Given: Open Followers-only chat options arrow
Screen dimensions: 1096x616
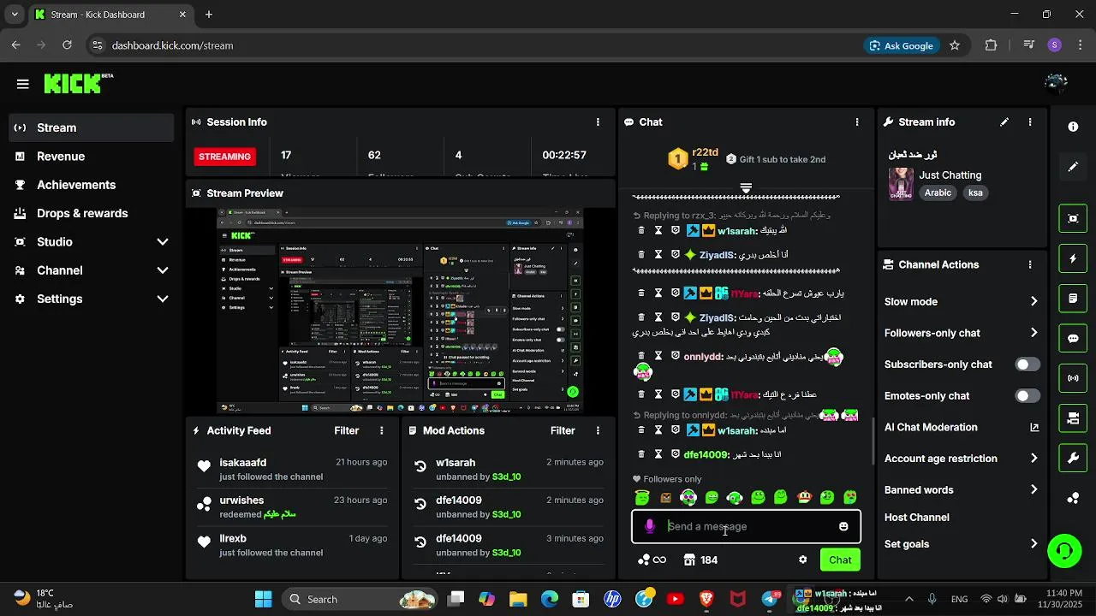Looking at the screenshot, I should point(1033,333).
